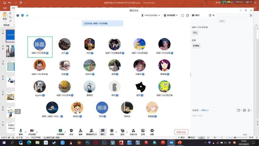Viewport: 259px width, 146px height.
Task: Open 管理成员(23) member management
Action: point(92,132)
